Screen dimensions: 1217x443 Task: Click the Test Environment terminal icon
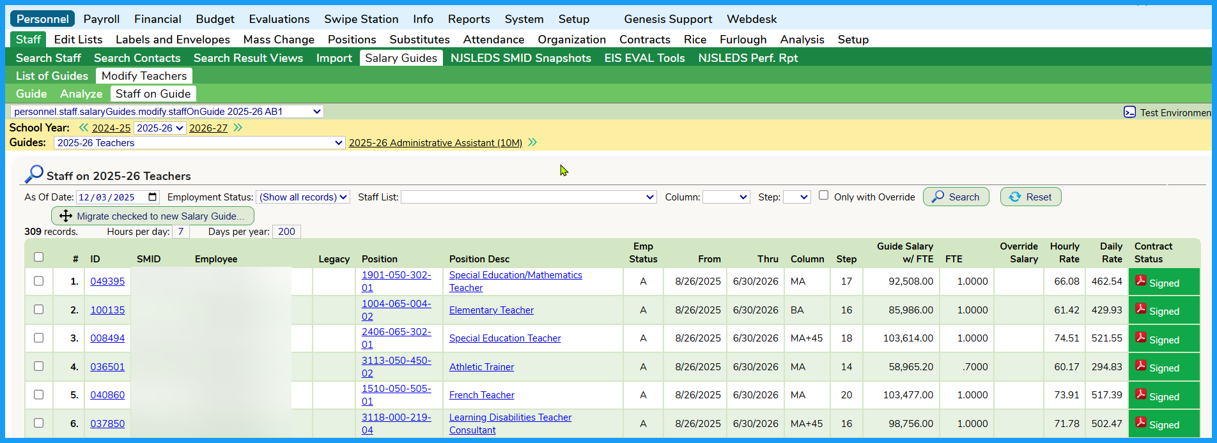coord(1129,112)
